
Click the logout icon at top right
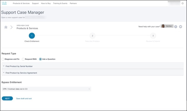(x=182, y=3)
